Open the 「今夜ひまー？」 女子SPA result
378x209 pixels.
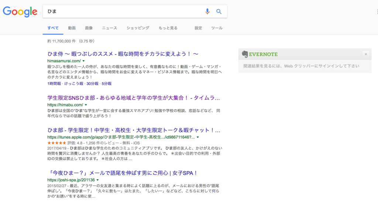coord(123,173)
